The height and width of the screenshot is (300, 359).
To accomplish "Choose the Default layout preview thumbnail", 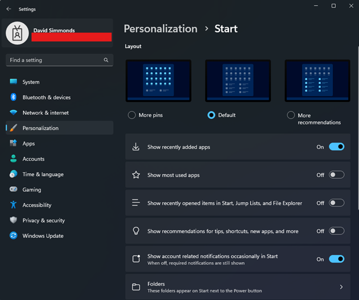I will (238, 81).
